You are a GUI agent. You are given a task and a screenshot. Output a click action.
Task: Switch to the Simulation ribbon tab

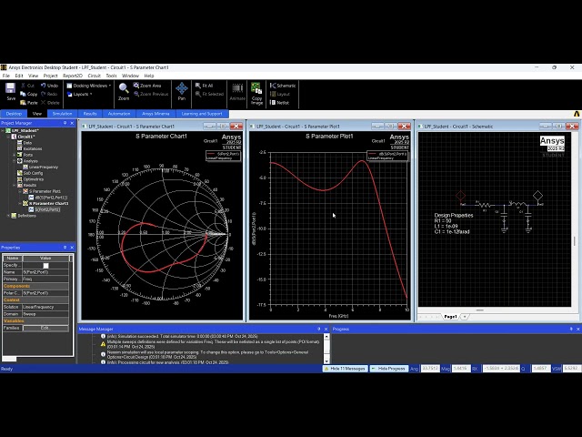coord(62,114)
